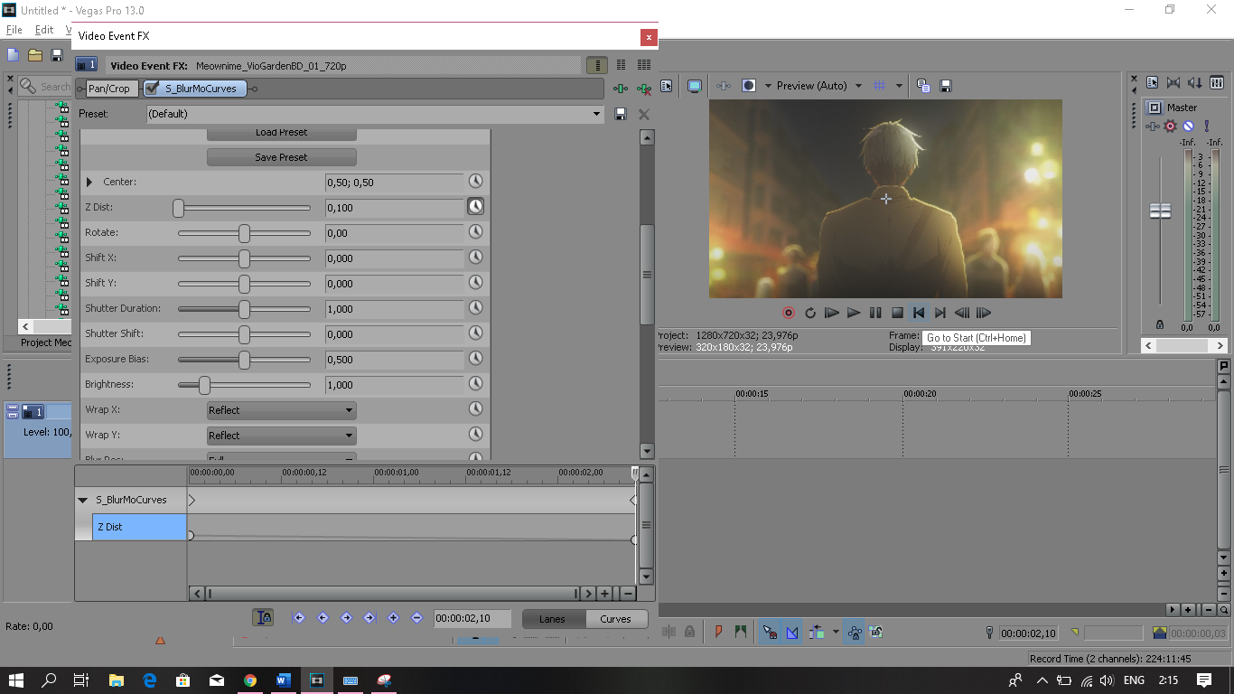Toggle Sync Cursor lock in keyframe toolbar
This screenshot has height=694, width=1234.
263,618
